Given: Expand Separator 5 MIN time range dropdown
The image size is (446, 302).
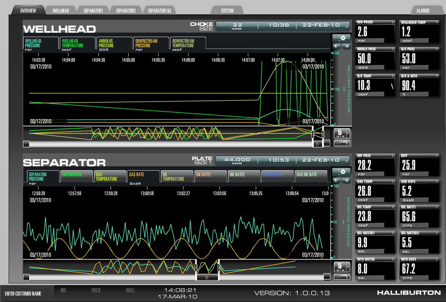Looking at the screenshot, I should [342, 267].
